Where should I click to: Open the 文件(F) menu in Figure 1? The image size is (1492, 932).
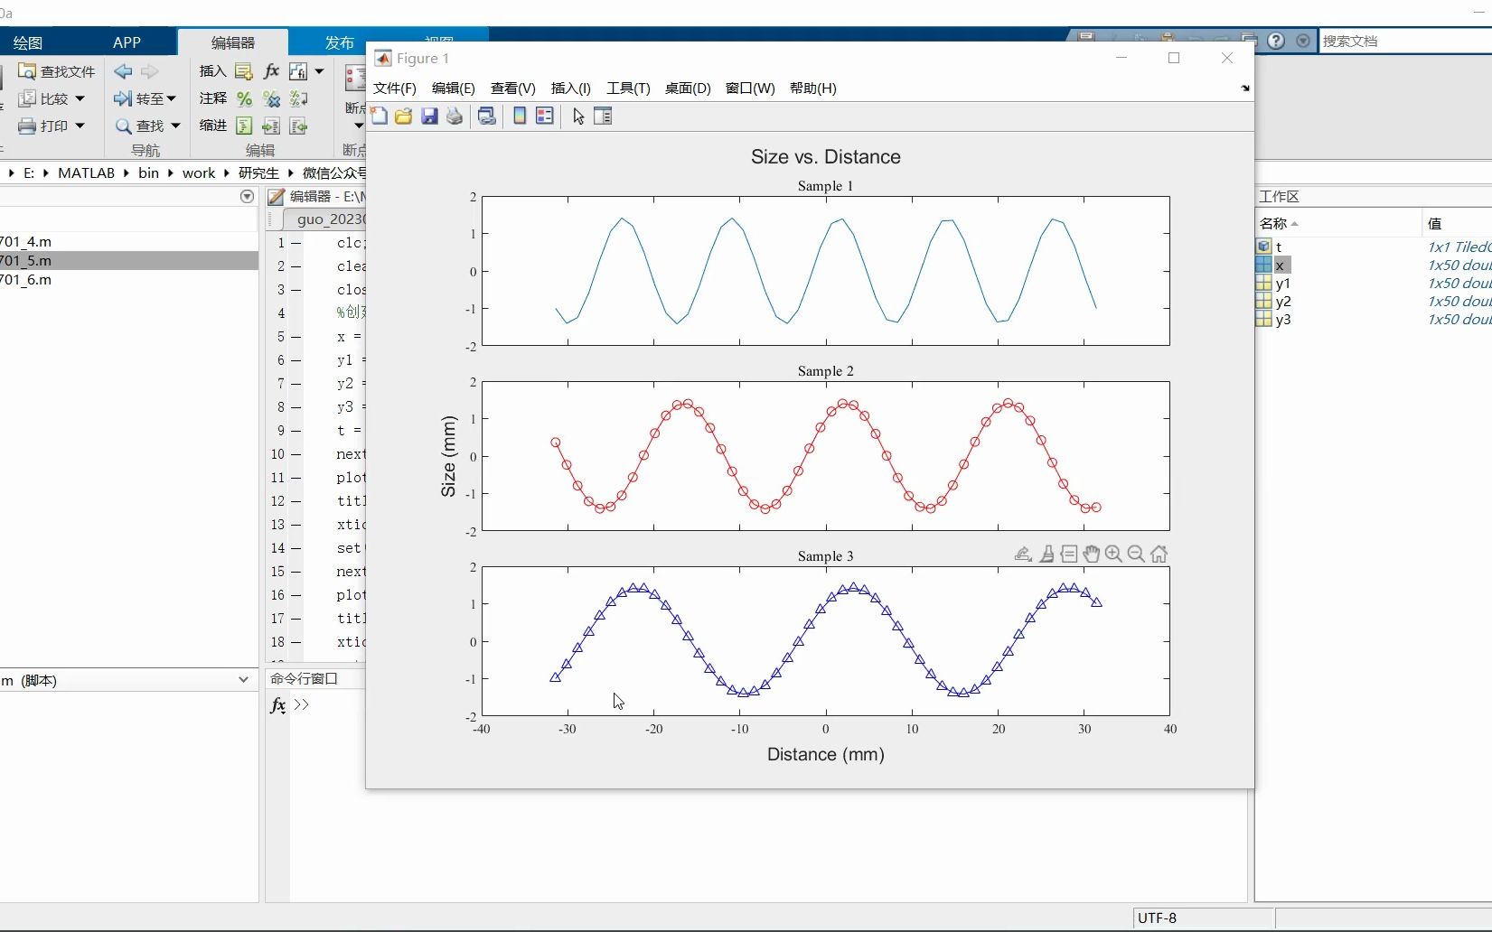[395, 88]
